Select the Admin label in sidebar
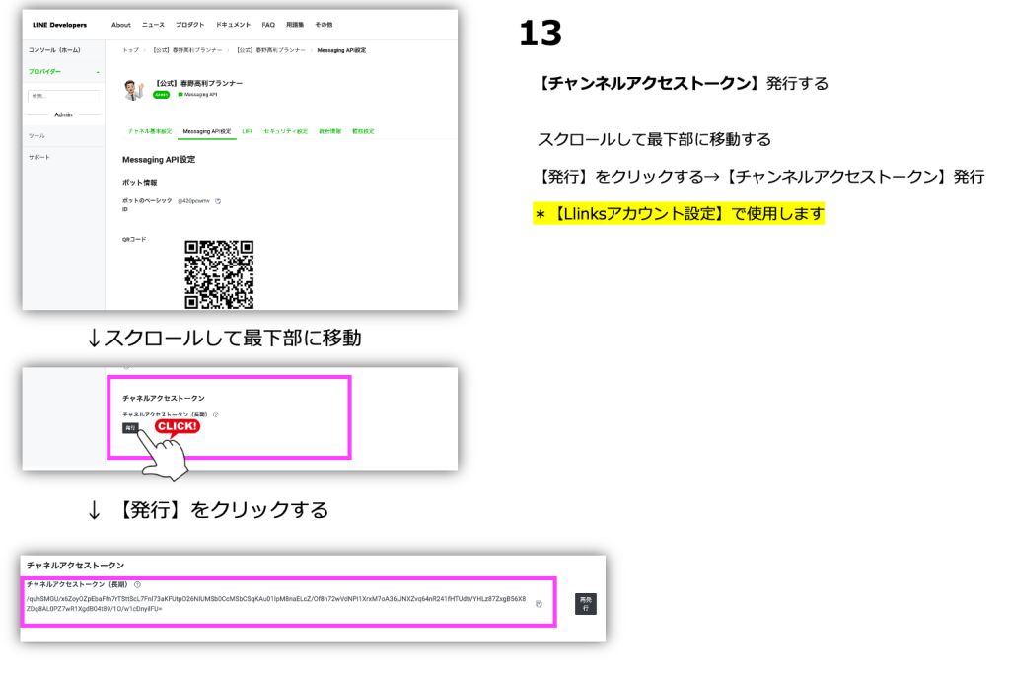 [x=64, y=114]
